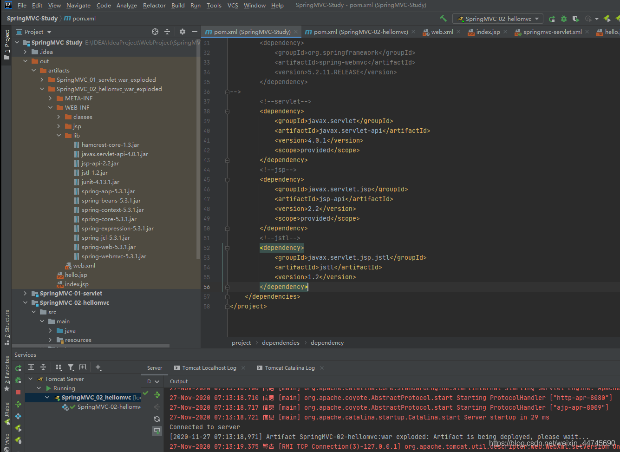Image resolution: width=620 pixels, height=452 pixels.
Task: Click the Rerun icon in the top toolbar
Action: pyautogui.click(x=552, y=19)
